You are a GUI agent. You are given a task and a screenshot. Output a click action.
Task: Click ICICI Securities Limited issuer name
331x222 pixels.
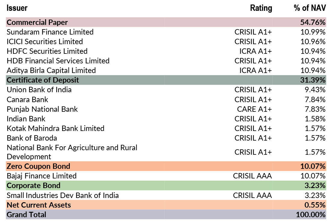point(45,41)
